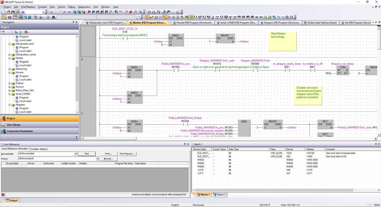Open the Diagnostics menu

tap(84, 7)
